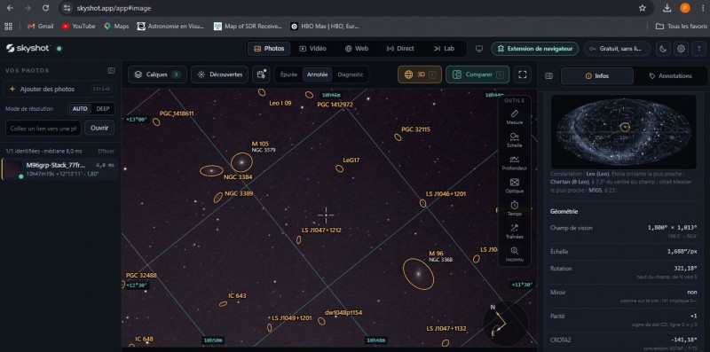Image resolution: width=710 pixels, height=352 pixels.
Task: Click the NGC 3384 annotation label
Action: coord(238,177)
